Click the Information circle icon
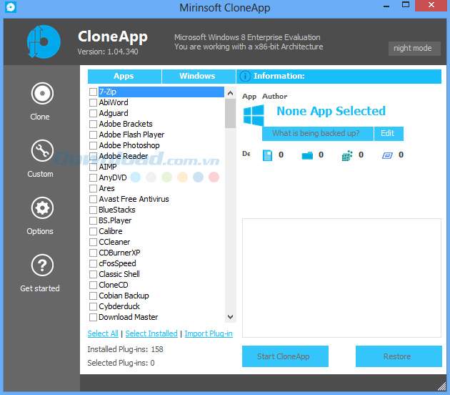 [245, 76]
